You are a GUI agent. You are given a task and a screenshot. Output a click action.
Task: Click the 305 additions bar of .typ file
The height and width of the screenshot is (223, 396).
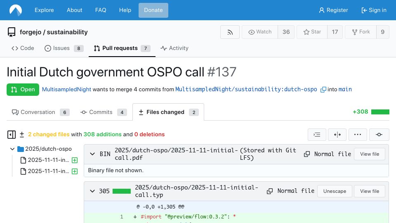pyautogui.click(x=122, y=191)
